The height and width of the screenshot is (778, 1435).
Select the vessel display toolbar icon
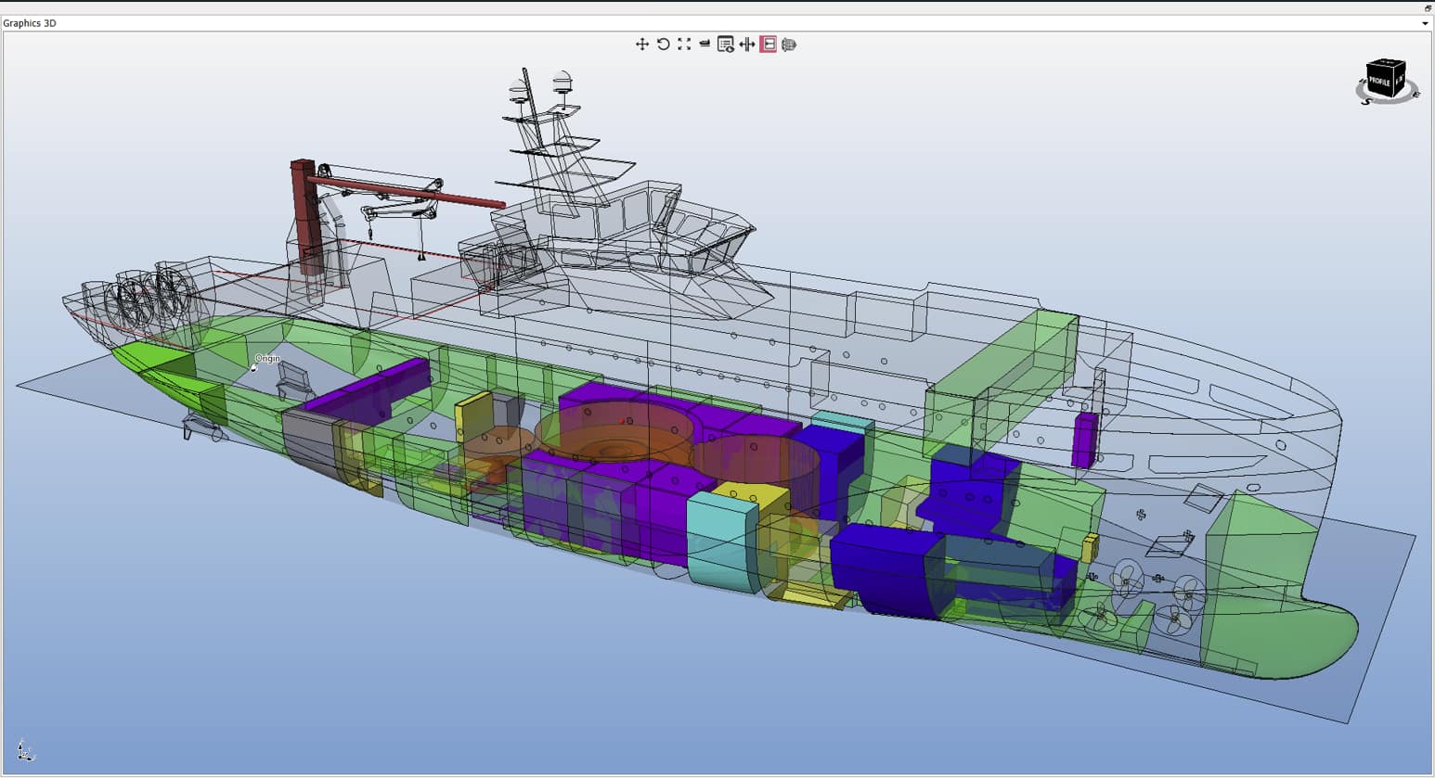click(x=705, y=44)
